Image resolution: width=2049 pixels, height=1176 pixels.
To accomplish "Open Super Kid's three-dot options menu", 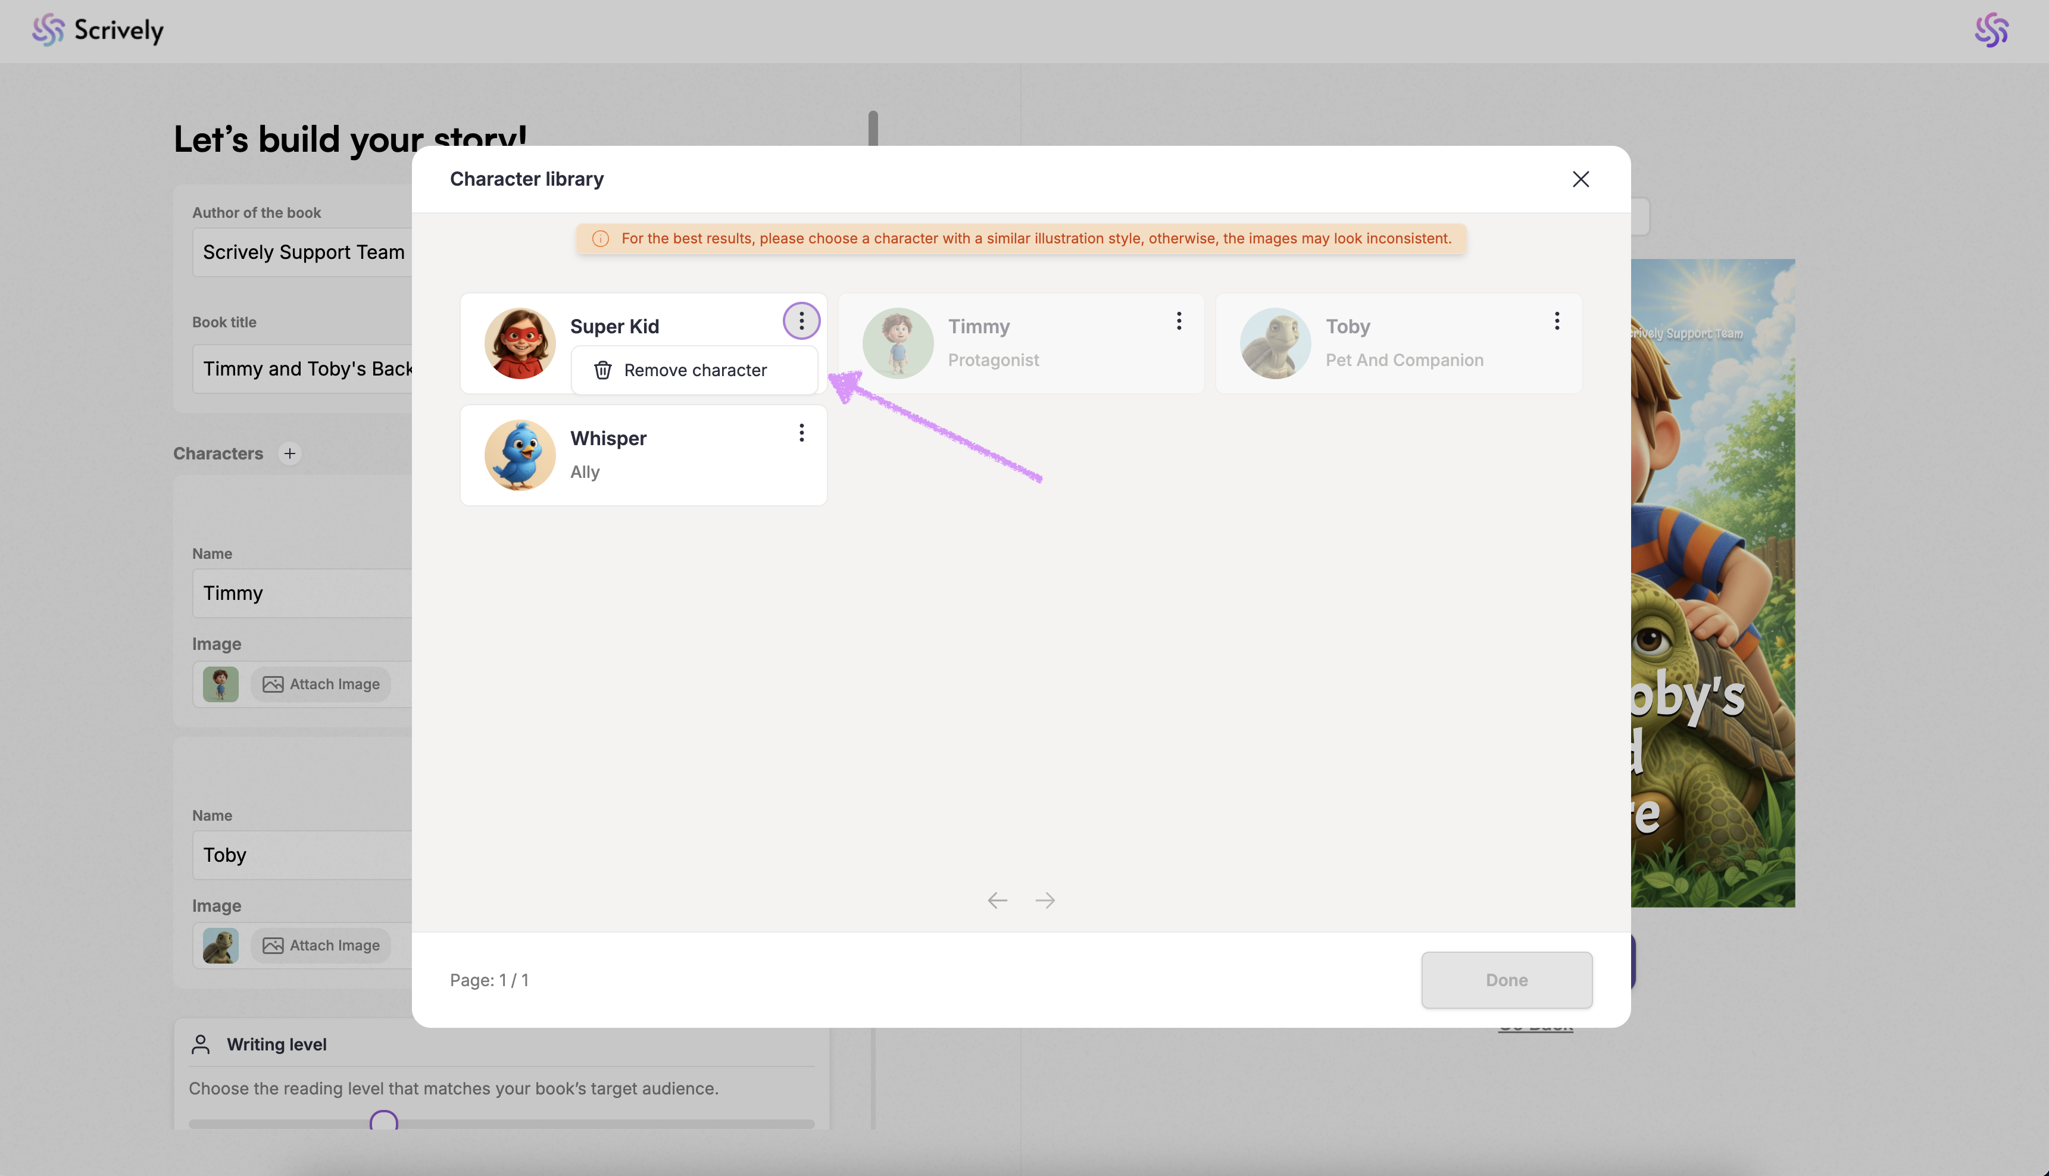I will pos(801,321).
